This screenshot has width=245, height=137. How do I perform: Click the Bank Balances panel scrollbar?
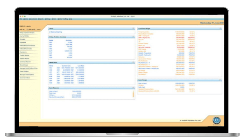133,94
